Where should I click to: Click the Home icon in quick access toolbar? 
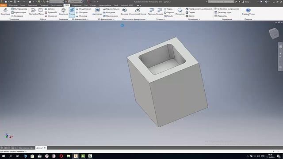(x=30, y=2)
